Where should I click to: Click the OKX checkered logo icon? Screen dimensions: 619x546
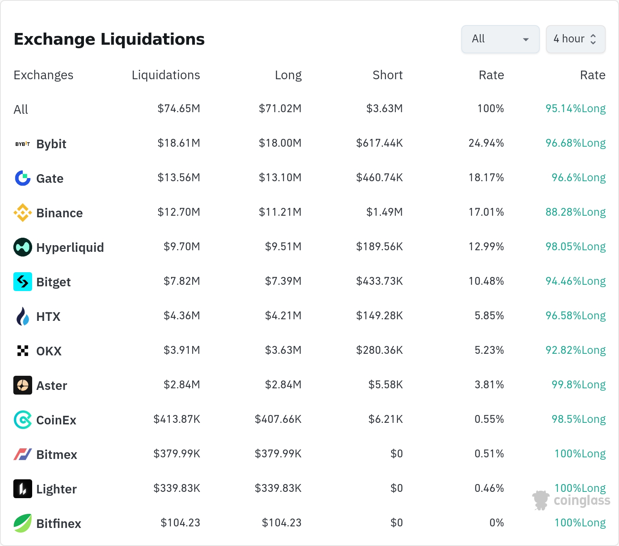(22, 351)
